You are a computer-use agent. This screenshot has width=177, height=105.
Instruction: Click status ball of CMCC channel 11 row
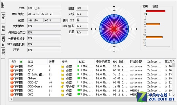[x=12, y=91]
